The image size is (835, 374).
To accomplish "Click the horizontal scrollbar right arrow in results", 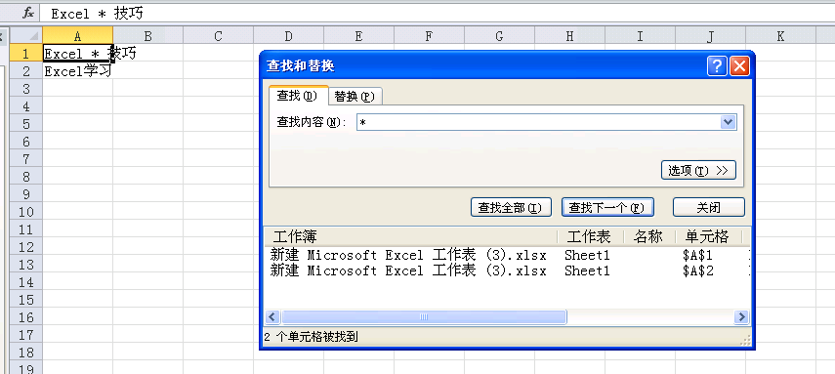I will tap(740, 317).
